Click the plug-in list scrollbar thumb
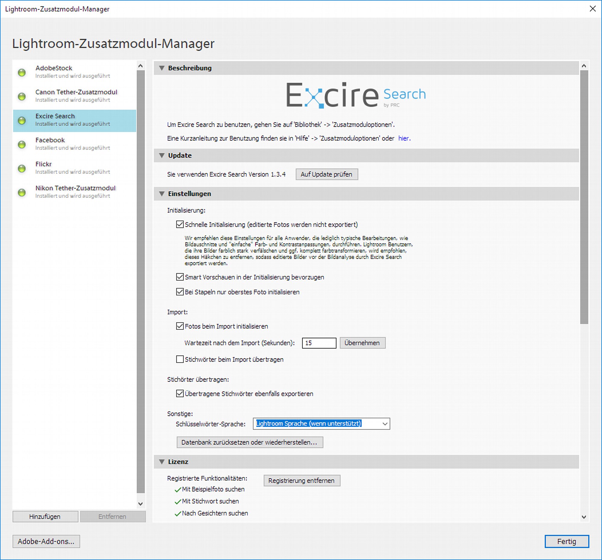The image size is (602, 560). [x=141, y=282]
